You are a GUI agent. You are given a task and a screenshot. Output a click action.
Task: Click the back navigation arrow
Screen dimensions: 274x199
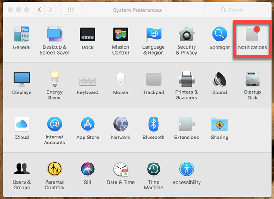[x=40, y=10]
